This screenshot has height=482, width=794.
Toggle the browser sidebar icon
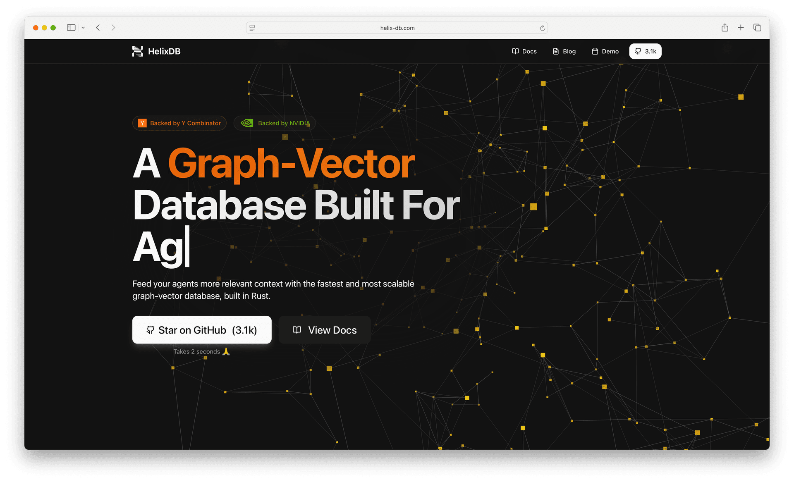pyautogui.click(x=71, y=28)
